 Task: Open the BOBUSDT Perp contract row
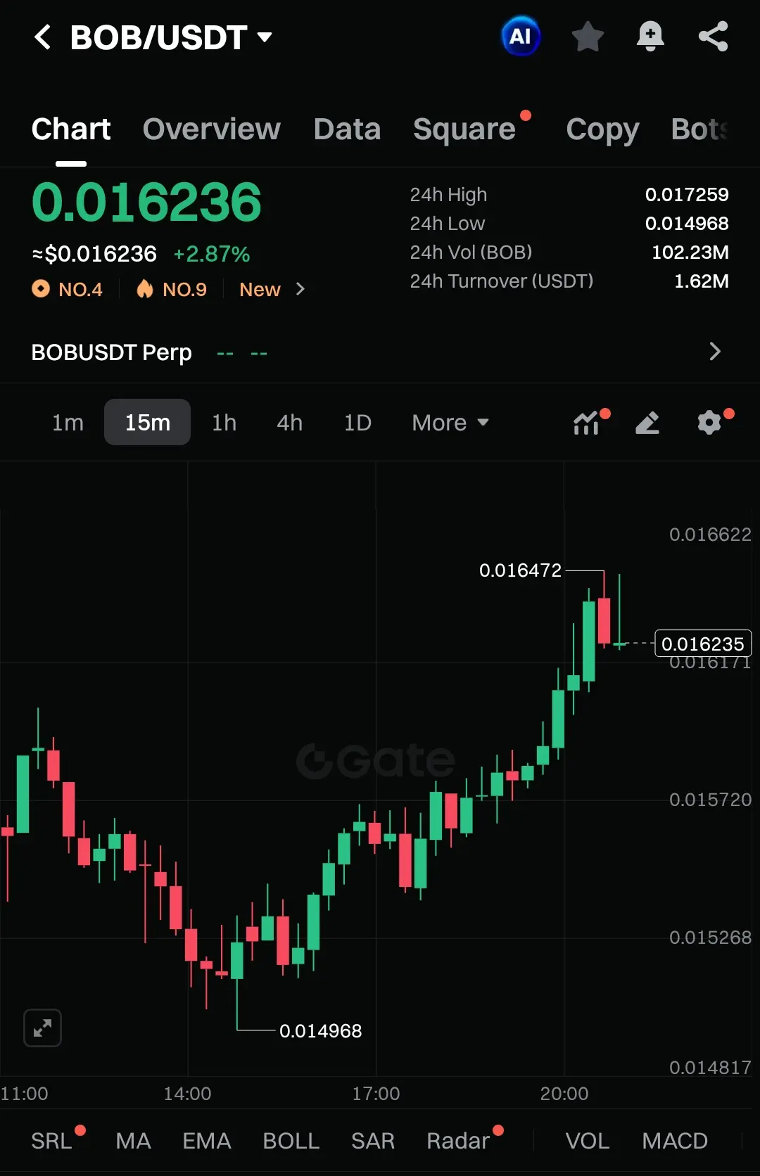380,352
